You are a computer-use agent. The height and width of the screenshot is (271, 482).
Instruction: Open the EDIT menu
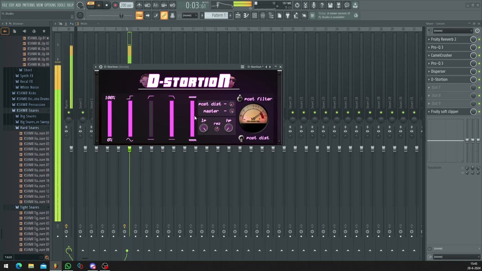pos(12,5)
